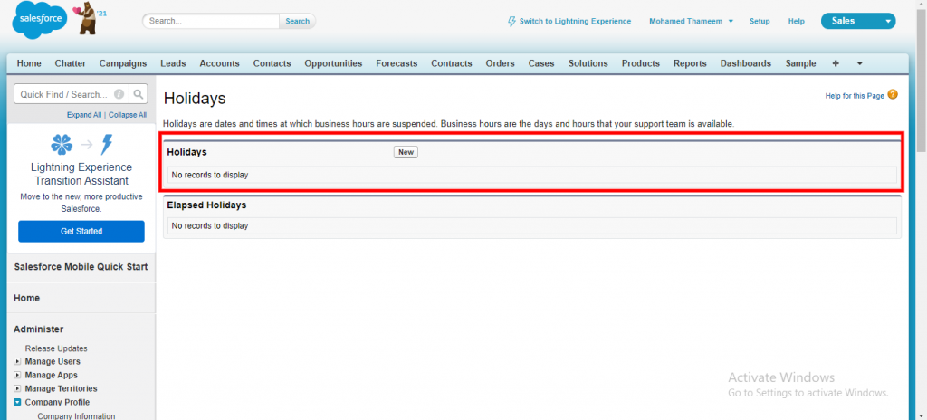Select the Leads tab
Viewport: 927px width, 420px height.
(173, 63)
